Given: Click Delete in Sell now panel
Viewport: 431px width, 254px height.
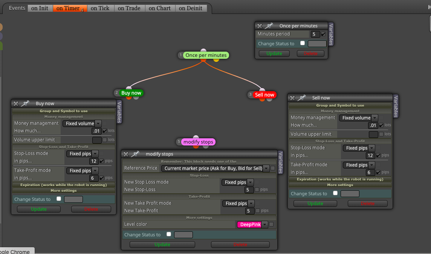Looking at the screenshot, I should coord(367,204).
